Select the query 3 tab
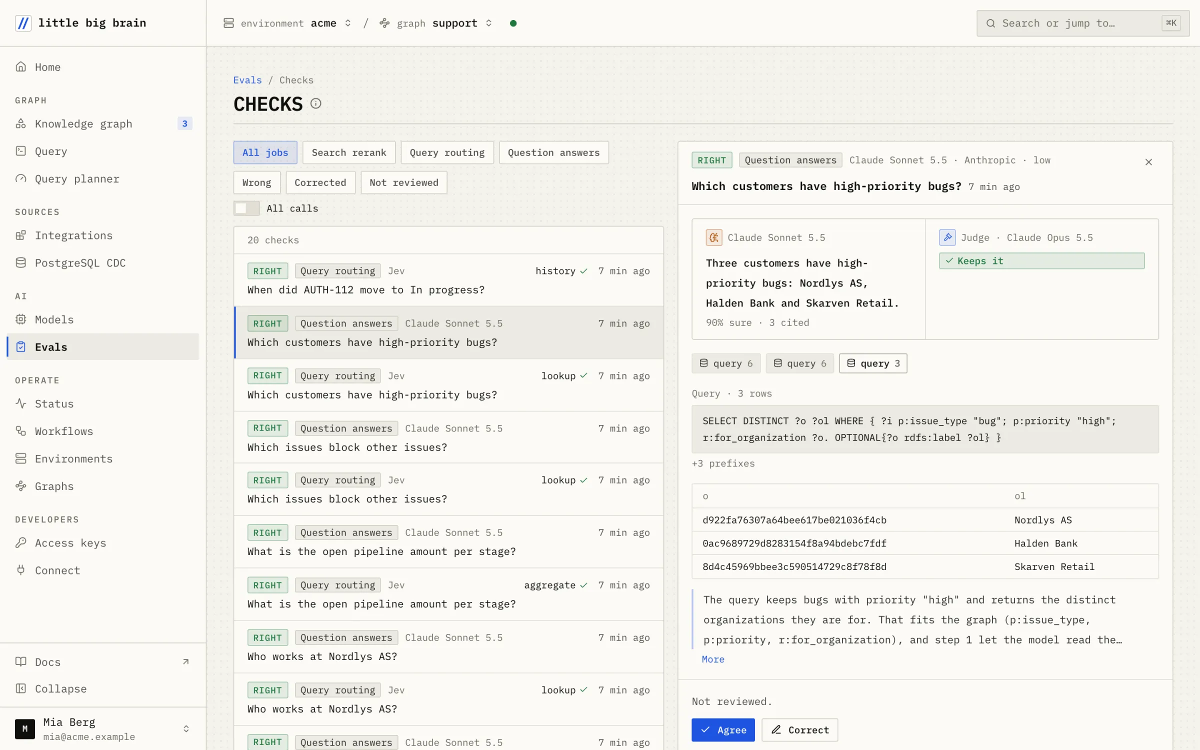 pos(873,363)
